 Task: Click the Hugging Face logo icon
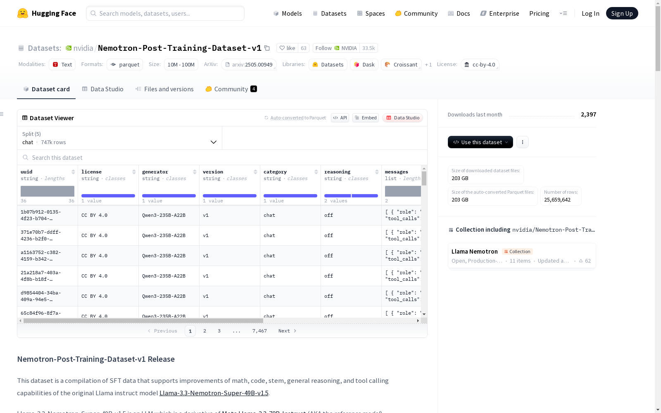pyautogui.click(x=23, y=13)
